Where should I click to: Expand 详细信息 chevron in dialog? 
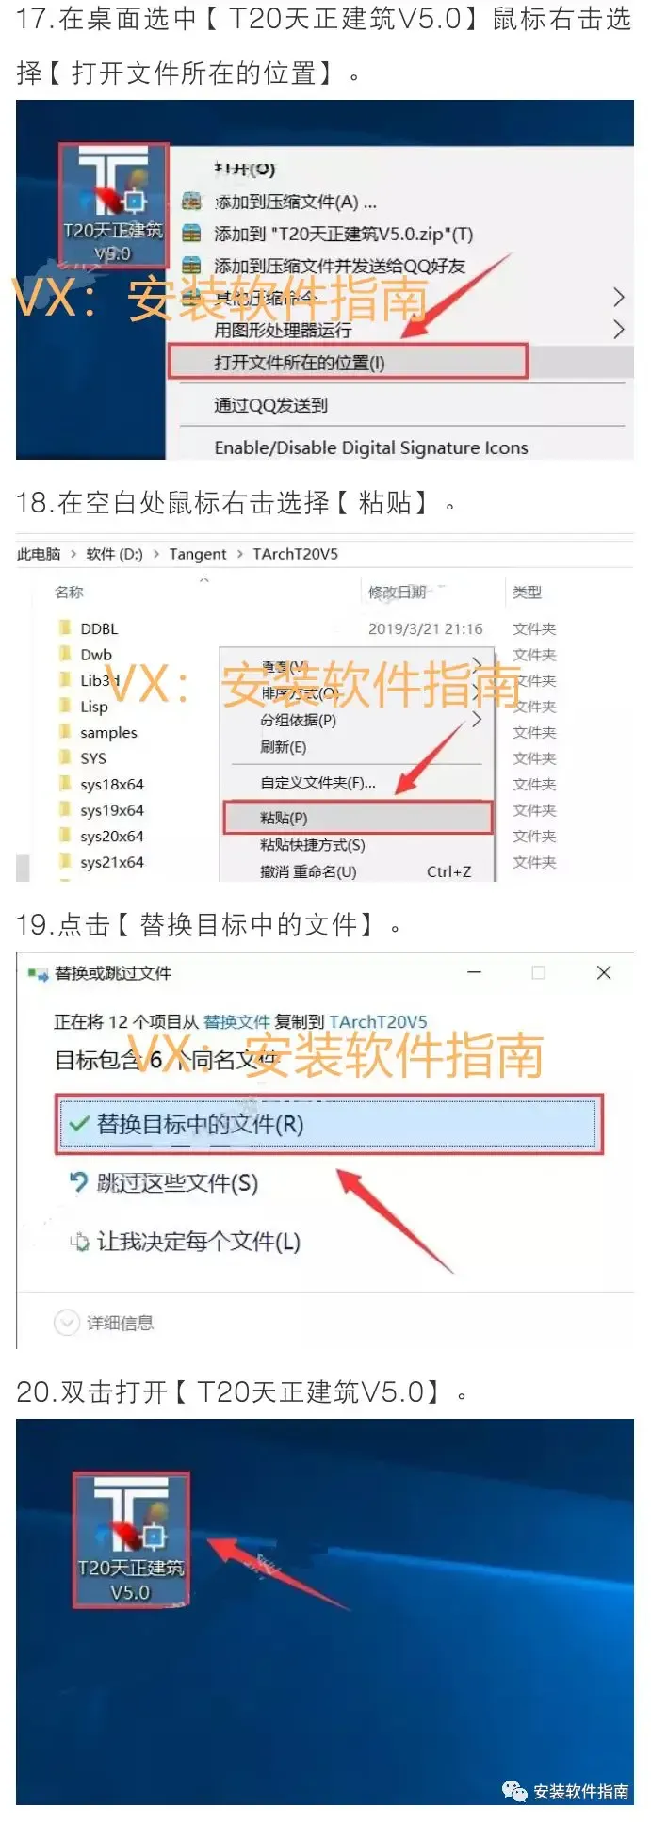[x=66, y=1323]
